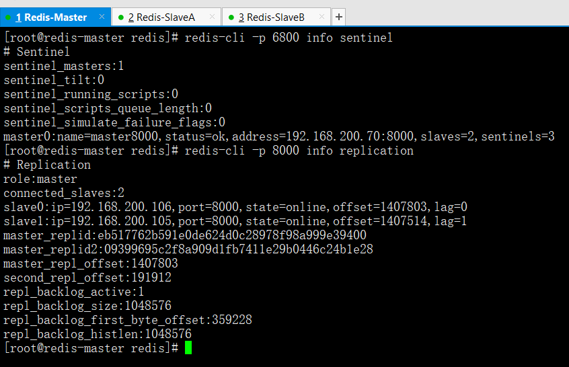Click the 'repl_backlog_size:1048576' line
The image size is (569, 367).
tap(87, 307)
